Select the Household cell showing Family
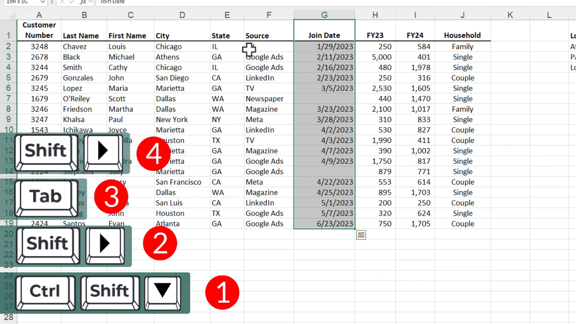Screen dimensions: 576x324 pos(462,46)
